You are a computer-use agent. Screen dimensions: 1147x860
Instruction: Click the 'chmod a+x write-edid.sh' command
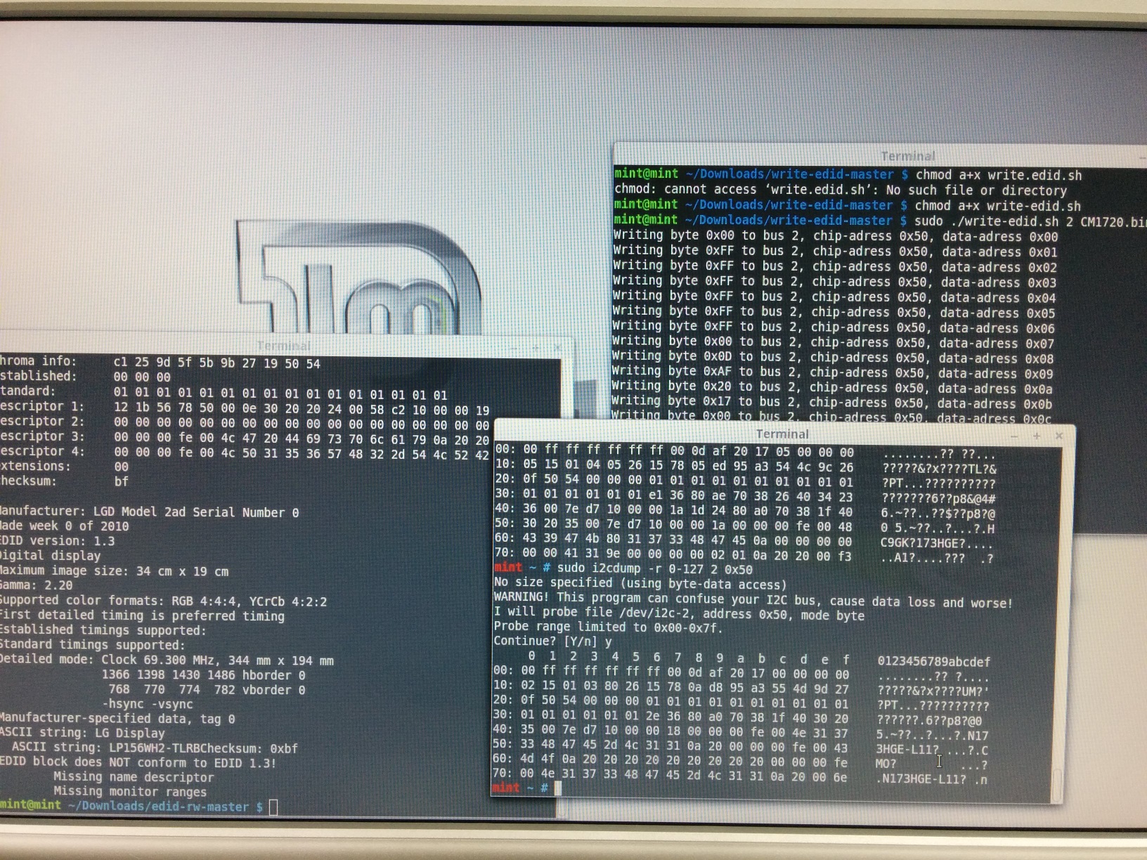coord(998,206)
